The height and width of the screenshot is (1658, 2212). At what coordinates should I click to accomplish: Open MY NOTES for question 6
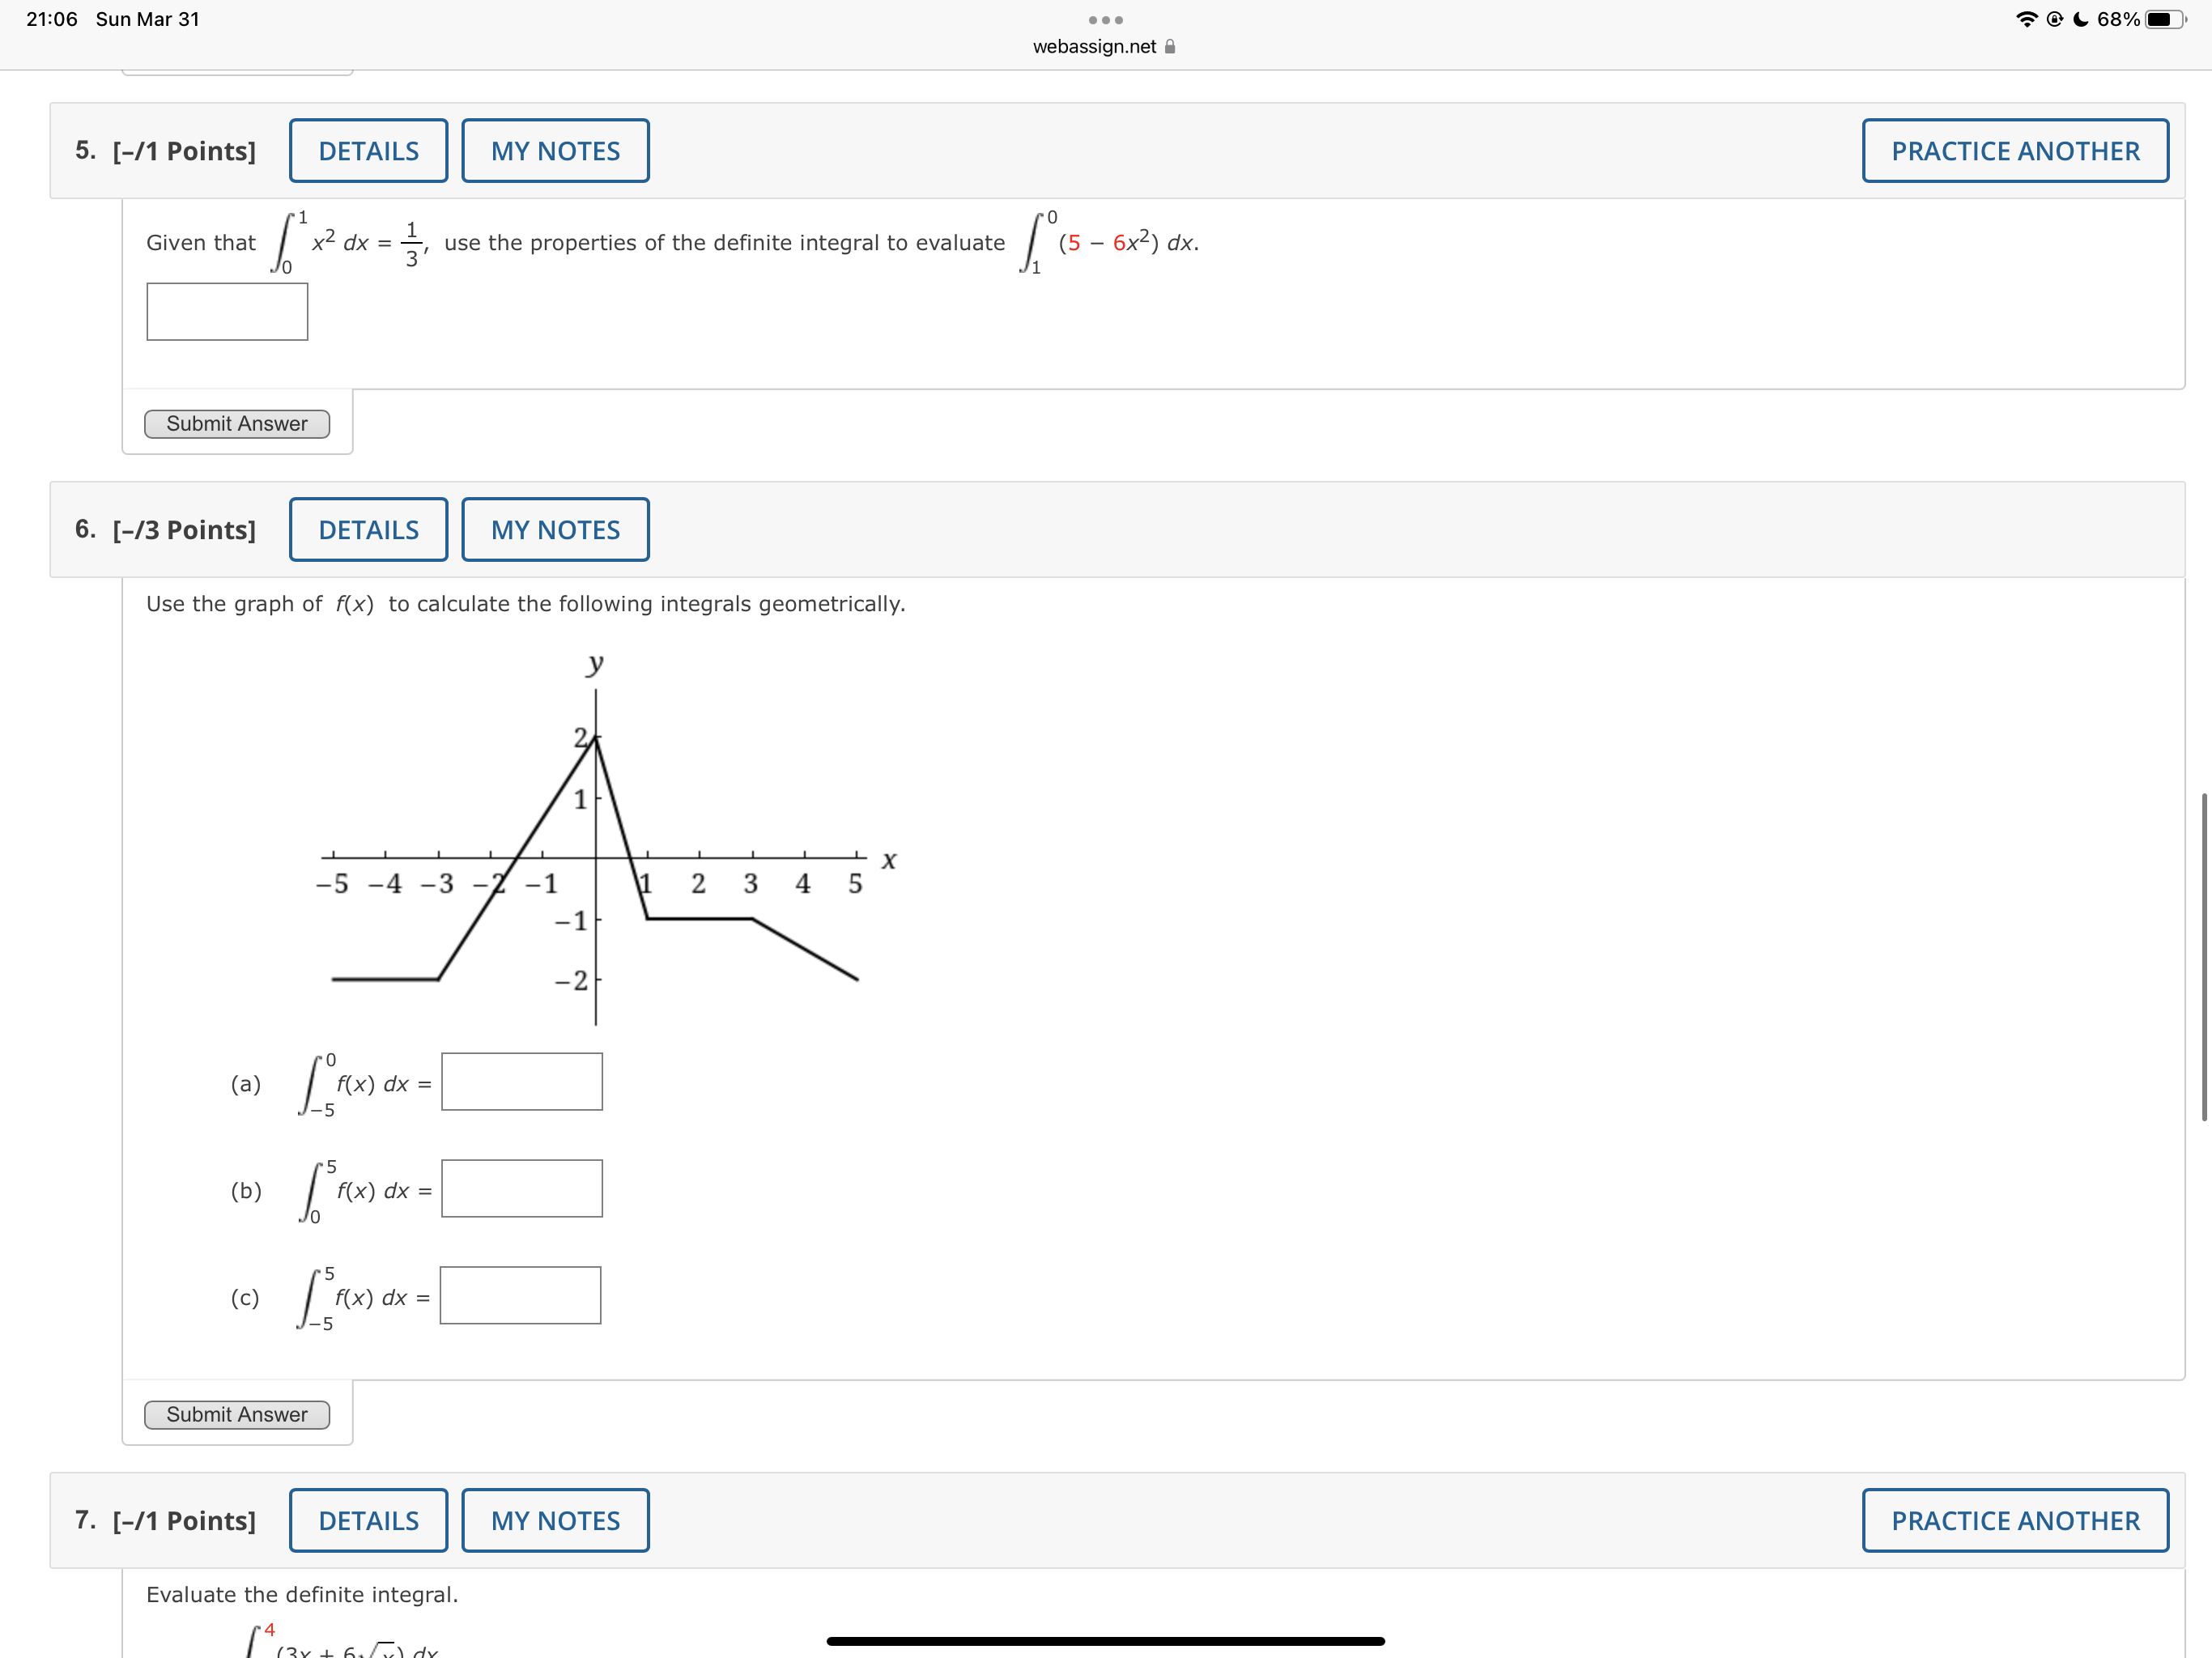tap(555, 529)
